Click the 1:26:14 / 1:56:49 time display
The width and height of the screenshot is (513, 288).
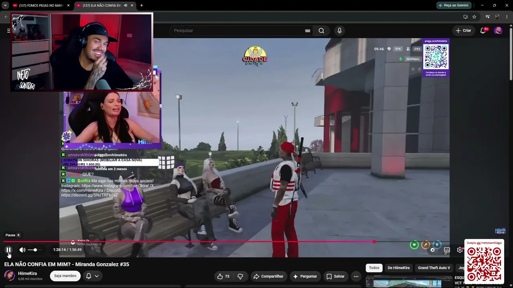(x=67, y=250)
